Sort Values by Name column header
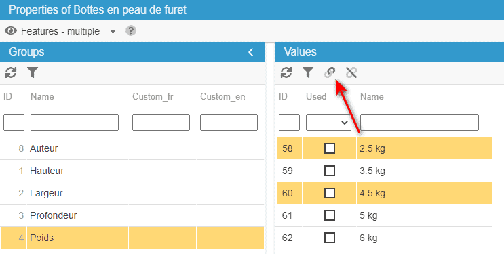The height and width of the screenshot is (254, 504). click(372, 97)
